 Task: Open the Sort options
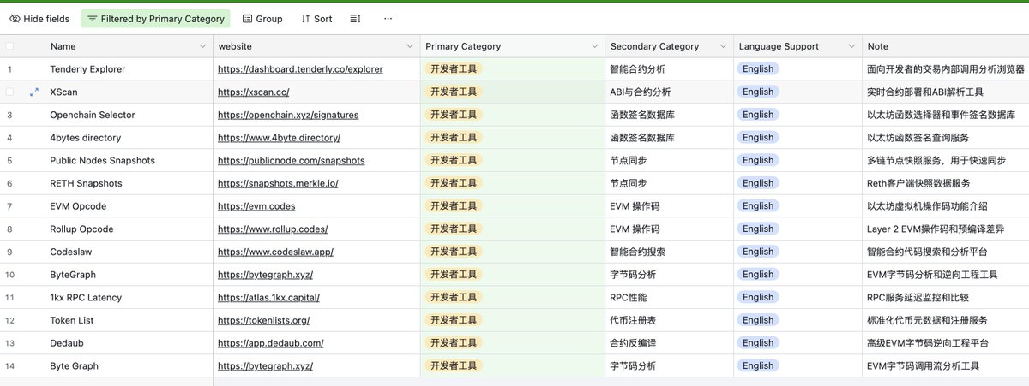(316, 18)
